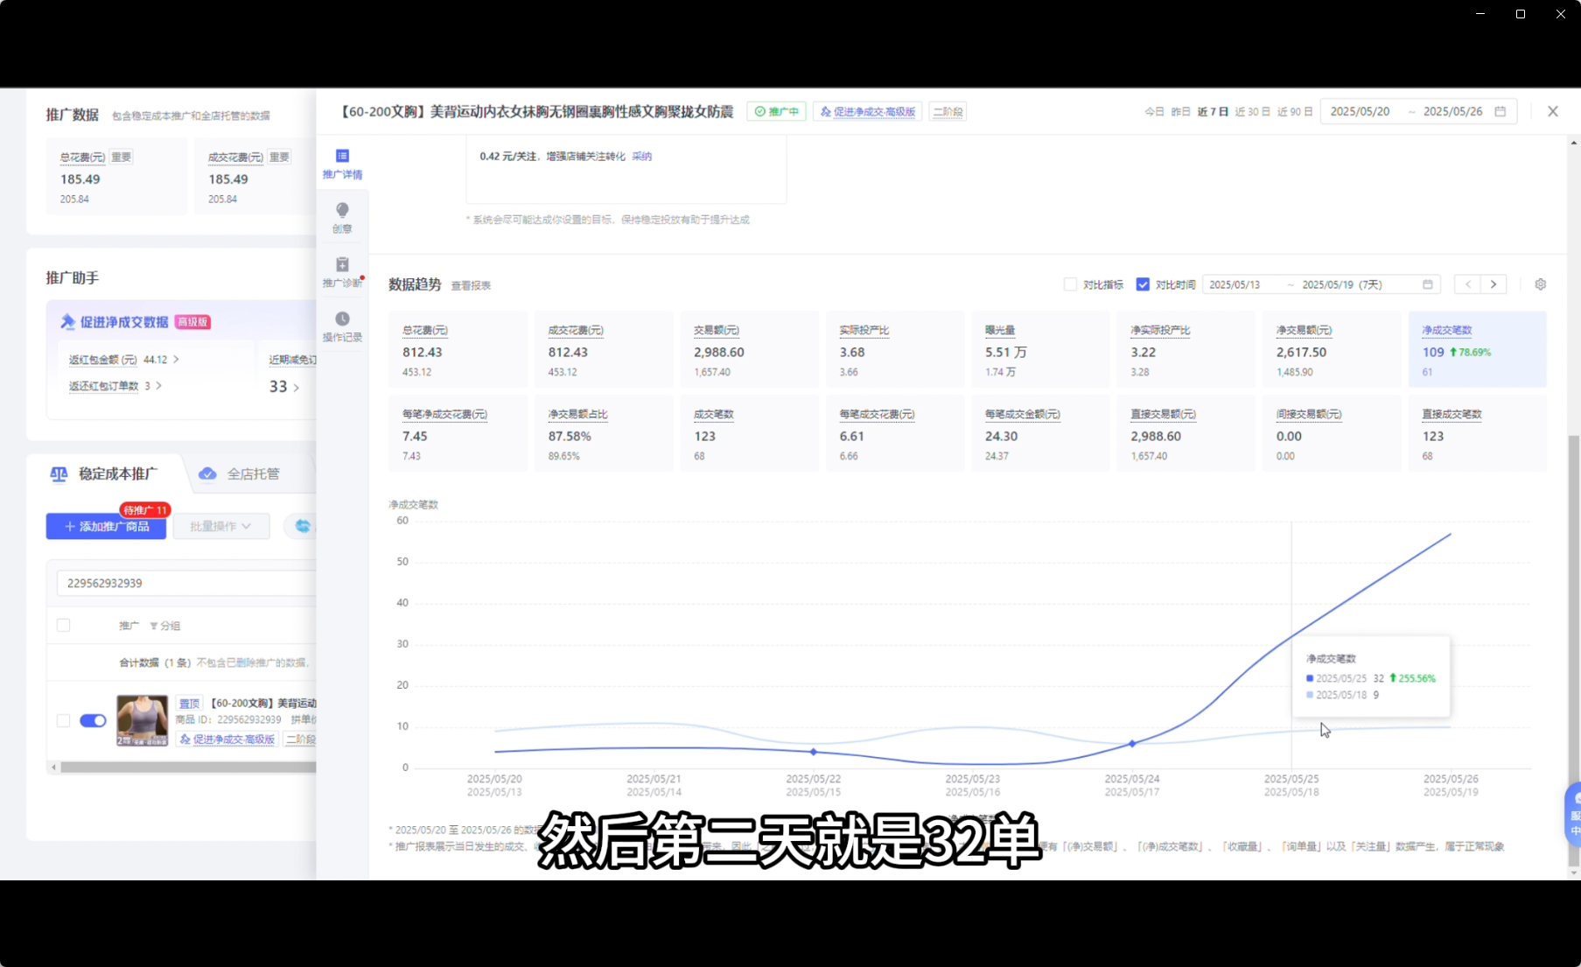
Task: Open the 创意 lightbulb sidebar icon
Action: 342,216
